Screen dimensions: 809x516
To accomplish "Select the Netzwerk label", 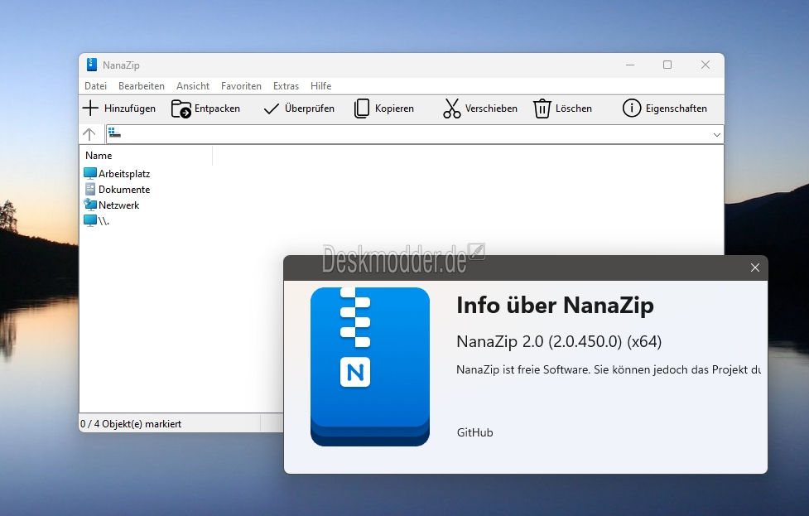I will coord(118,205).
